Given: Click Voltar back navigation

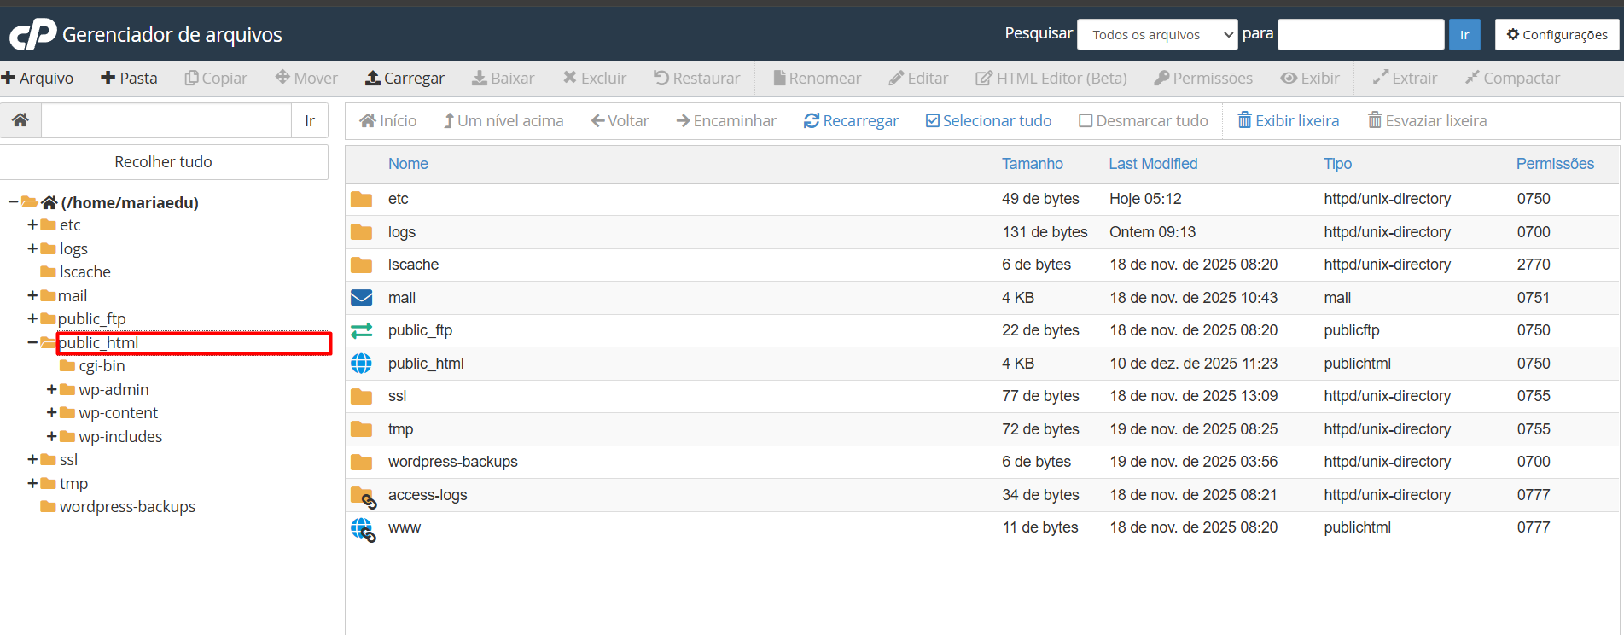Looking at the screenshot, I should coord(620,121).
